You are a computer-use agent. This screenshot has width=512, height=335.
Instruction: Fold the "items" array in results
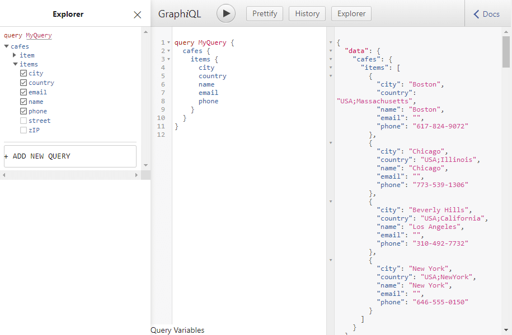[x=331, y=68]
